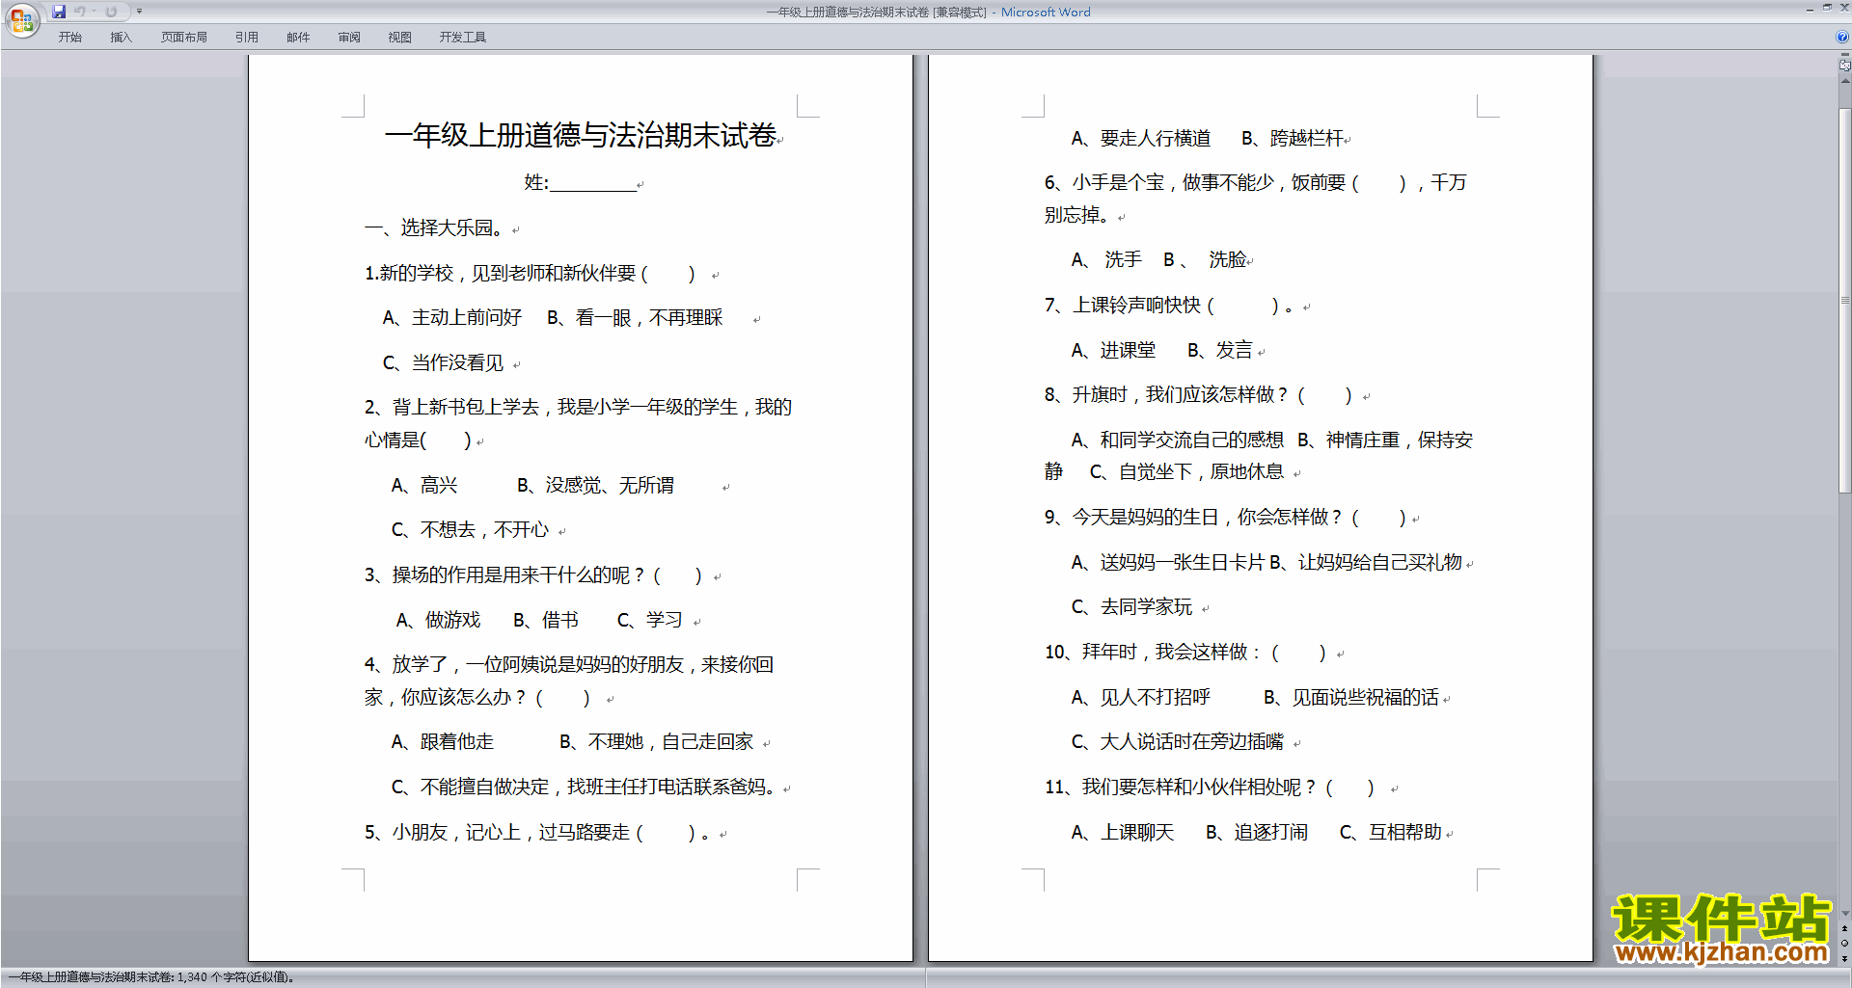Viewport: 1852px width, 988px height.
Task: Go to the 邮件 tab
Action: point(298,38)
